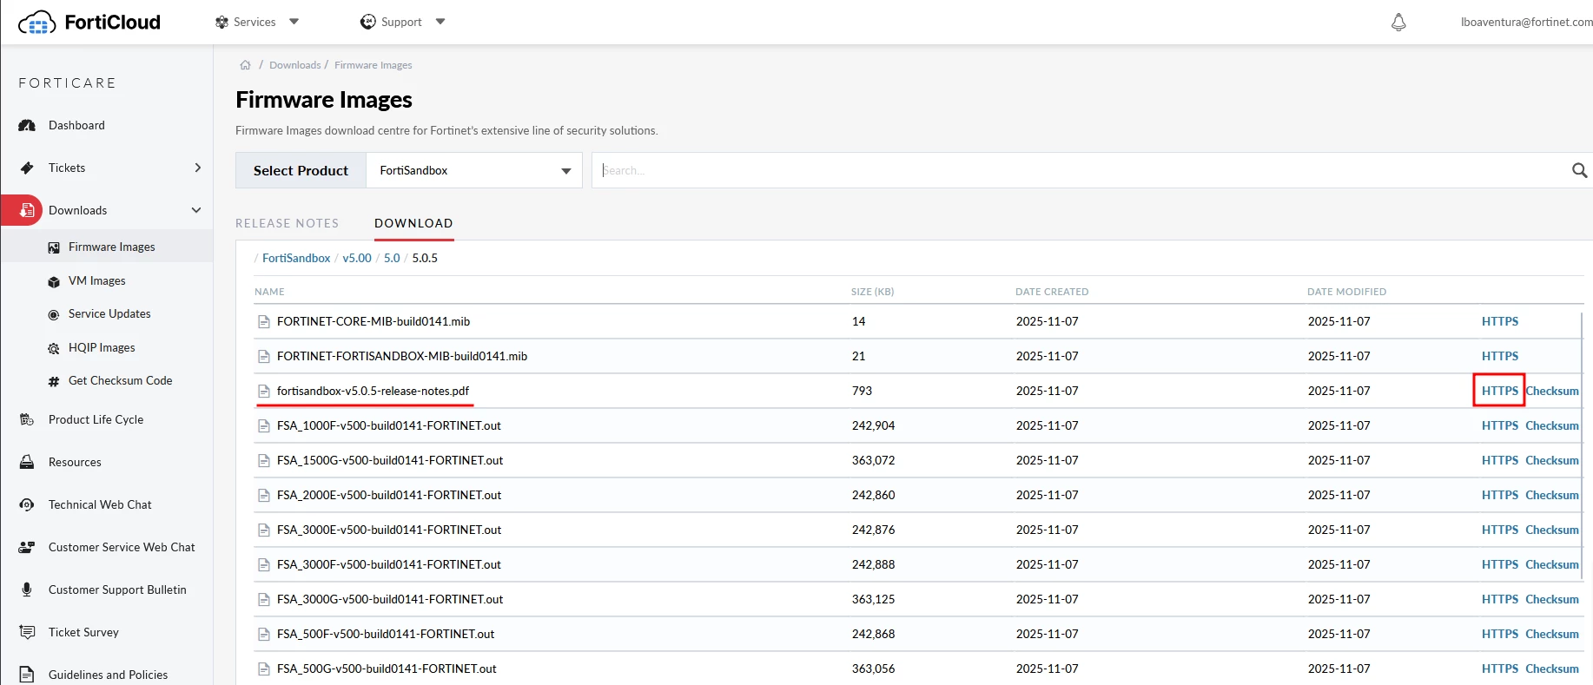Click file icon for FSA_3000G-v500-build0141-FORTINET.out
The height and width of the screenshot is (685, 1593).
coord(264,600)
